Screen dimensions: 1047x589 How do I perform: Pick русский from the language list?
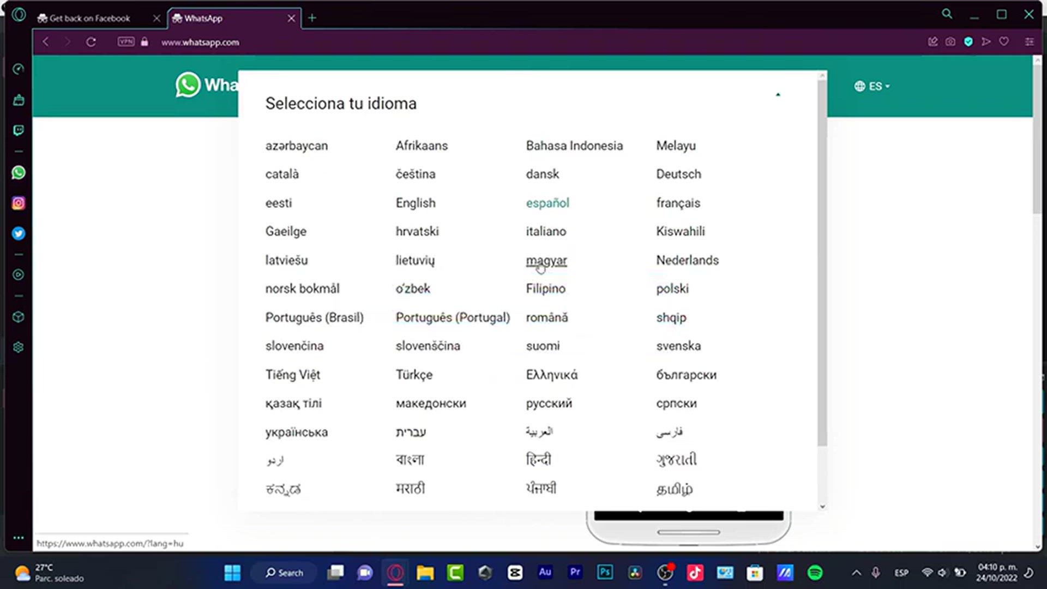[x=549, y=404]
